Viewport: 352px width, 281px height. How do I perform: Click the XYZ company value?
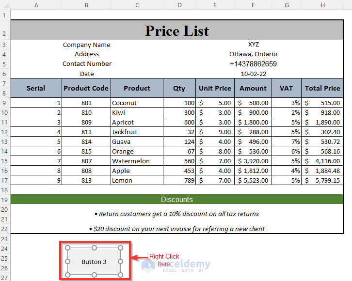click(x=254, y=45)
